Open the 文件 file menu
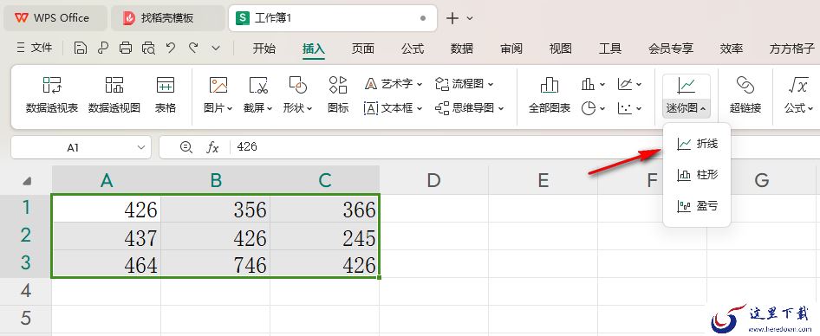 click(x=35, y=48)
